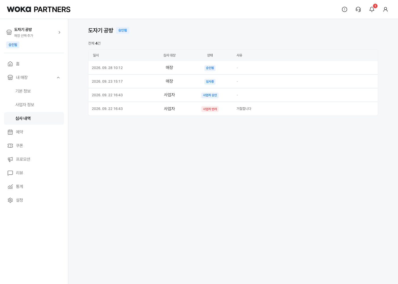Open the 통계 menu
The height and width of the screenshot is (284, 398).
[34, 187]
